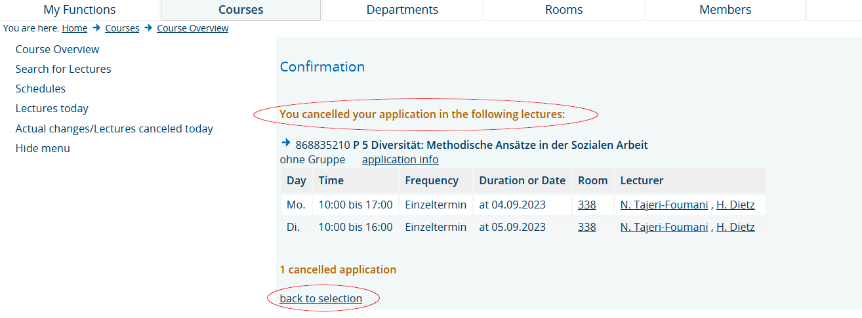Select Search for Lectures menu item

[x=64, y=69]
